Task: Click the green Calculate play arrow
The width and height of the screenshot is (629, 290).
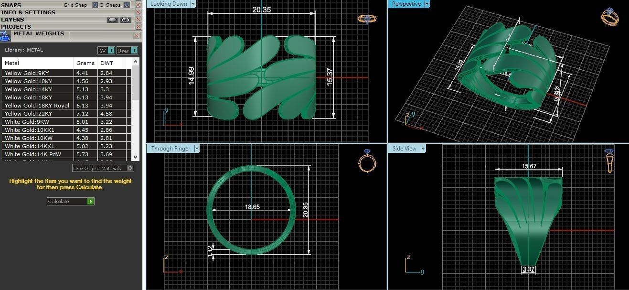Action: click(91, 202)
